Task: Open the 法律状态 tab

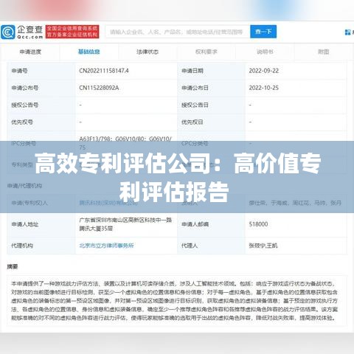Action: [147, 52]
